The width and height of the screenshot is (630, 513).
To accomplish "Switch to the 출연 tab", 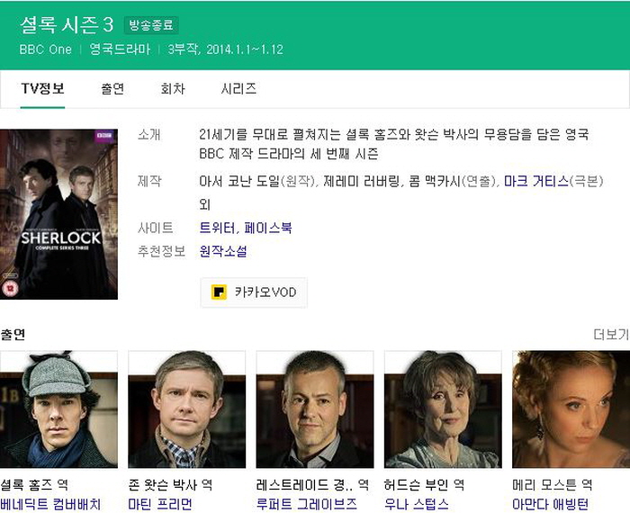I will click(112, 88).
